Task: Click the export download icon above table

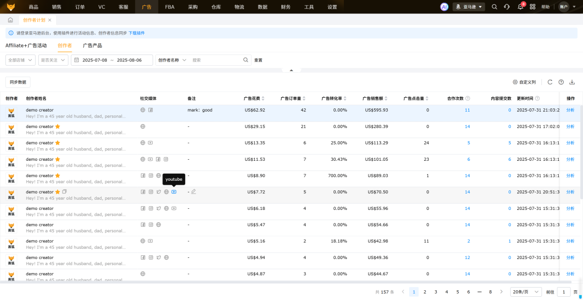Action: click(572, 82)
